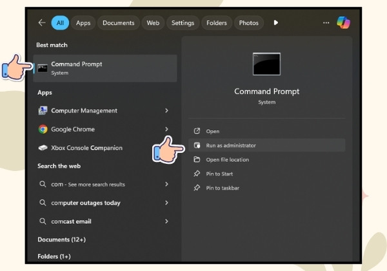Click the Pin to taskbar pin icon
Screen dimensions: 387x271
point(197,188)
